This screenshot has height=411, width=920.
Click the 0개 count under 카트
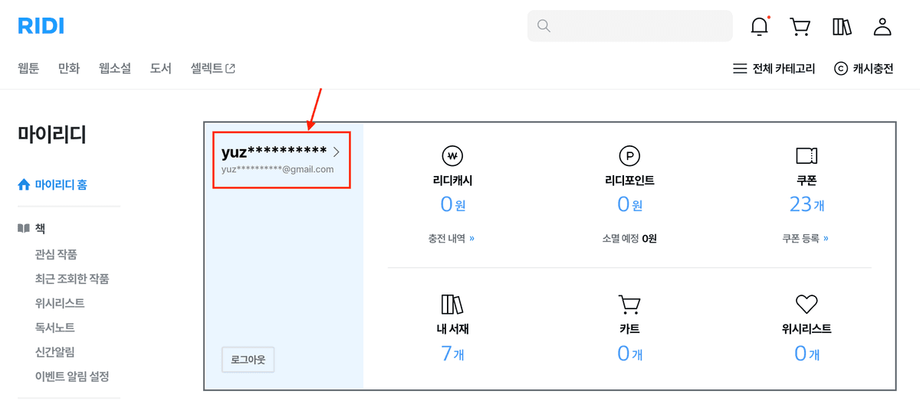[629, 354]
